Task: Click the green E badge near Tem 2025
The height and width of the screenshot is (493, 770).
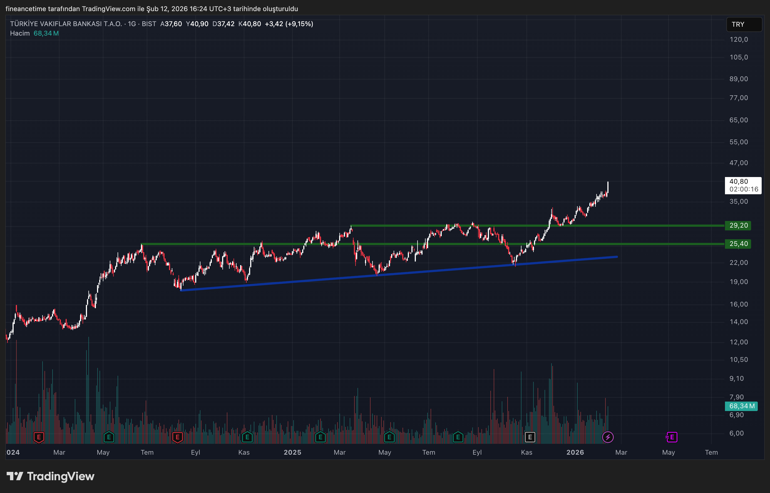Action: 458,437
